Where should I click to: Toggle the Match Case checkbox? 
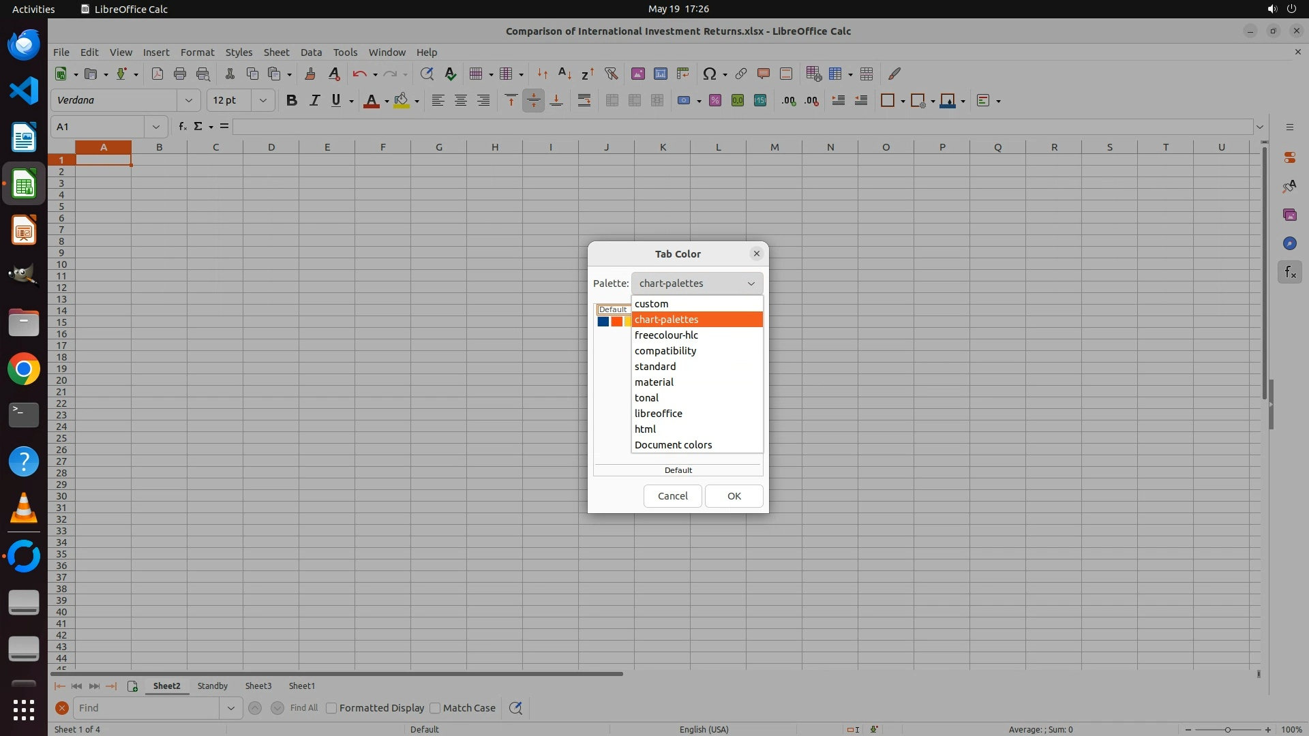pos(435,708)
